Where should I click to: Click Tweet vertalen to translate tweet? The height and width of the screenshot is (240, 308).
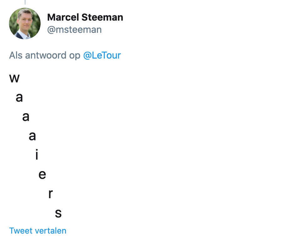pyautogui.click(x=38, y=231)
